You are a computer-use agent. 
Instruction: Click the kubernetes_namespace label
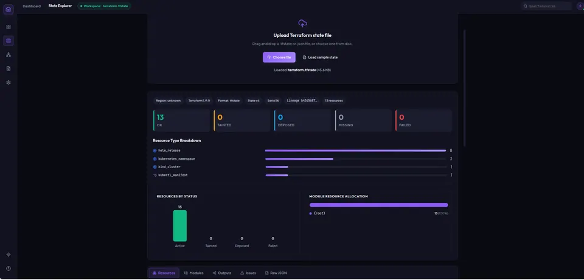(176, 159)
